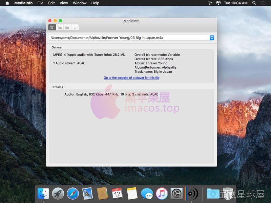Click 'Album/Performer: Alphaville' text

pos(155,67)
